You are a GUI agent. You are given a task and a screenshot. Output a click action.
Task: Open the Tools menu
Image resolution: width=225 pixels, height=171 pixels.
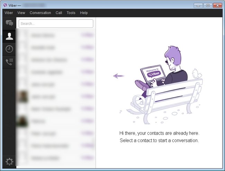pyautogui.click(x=71, y=13)
